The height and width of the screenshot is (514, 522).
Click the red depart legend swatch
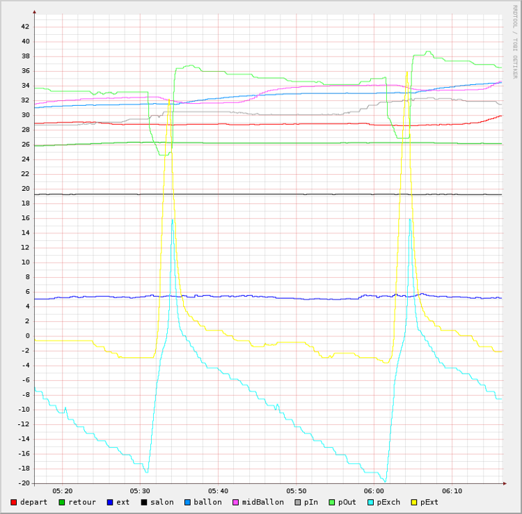[x=13, y=502]
